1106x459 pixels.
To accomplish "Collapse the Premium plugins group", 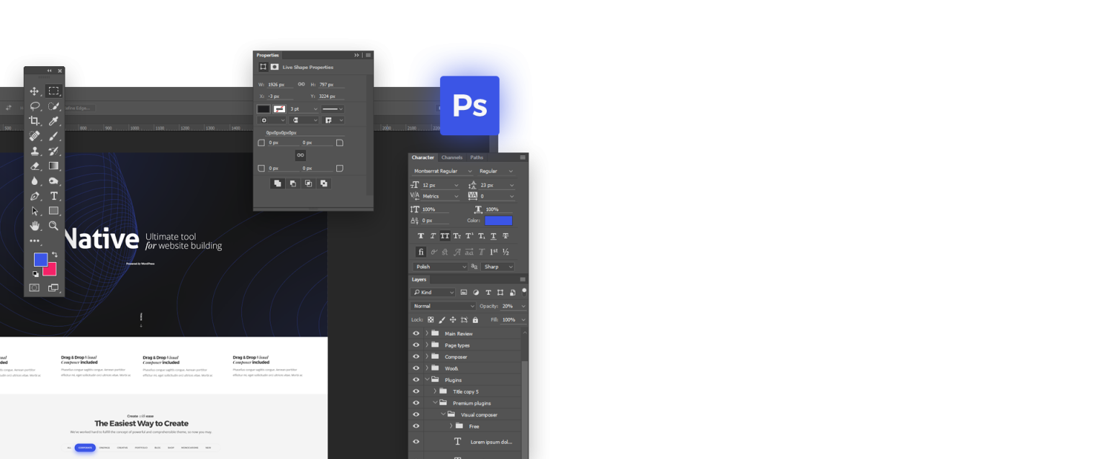I will pos(435,403).
